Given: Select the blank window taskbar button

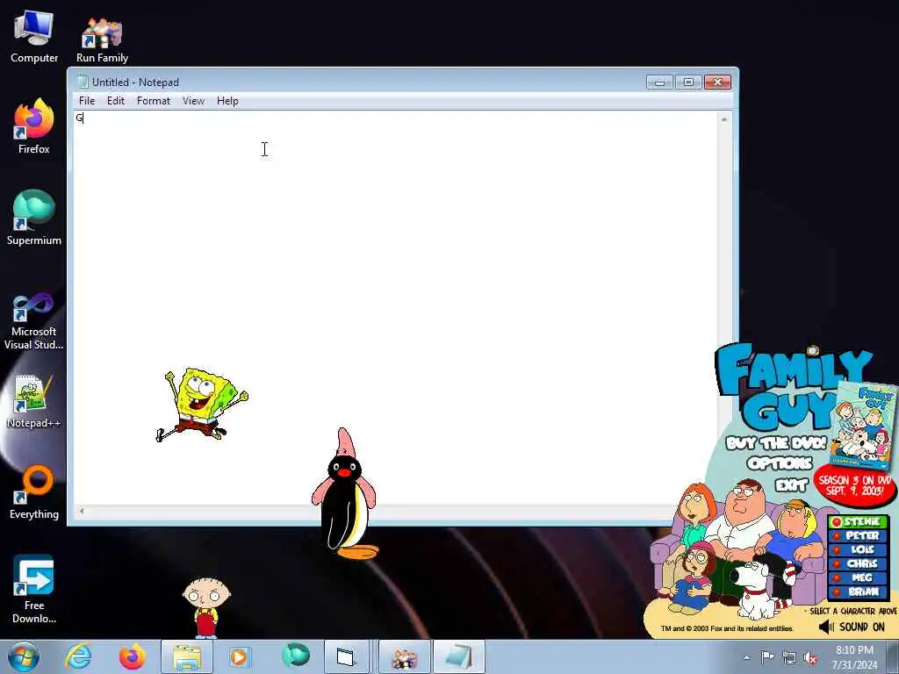Looking at the screenshot, I should click(346, 656).
